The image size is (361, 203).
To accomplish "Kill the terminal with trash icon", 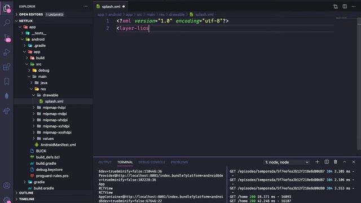I will [336, 162].
